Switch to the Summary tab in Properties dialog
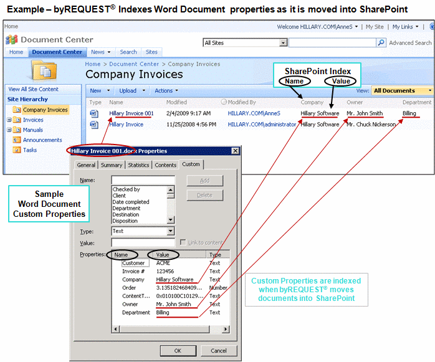This screenshot has width=435, height=362. (x=112, y=165)
